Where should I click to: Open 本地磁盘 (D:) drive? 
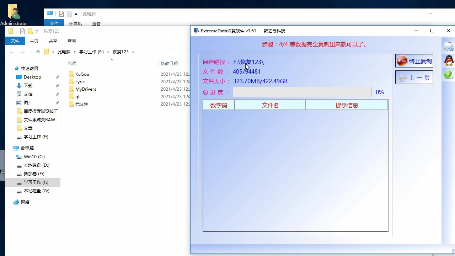[36, 165]
